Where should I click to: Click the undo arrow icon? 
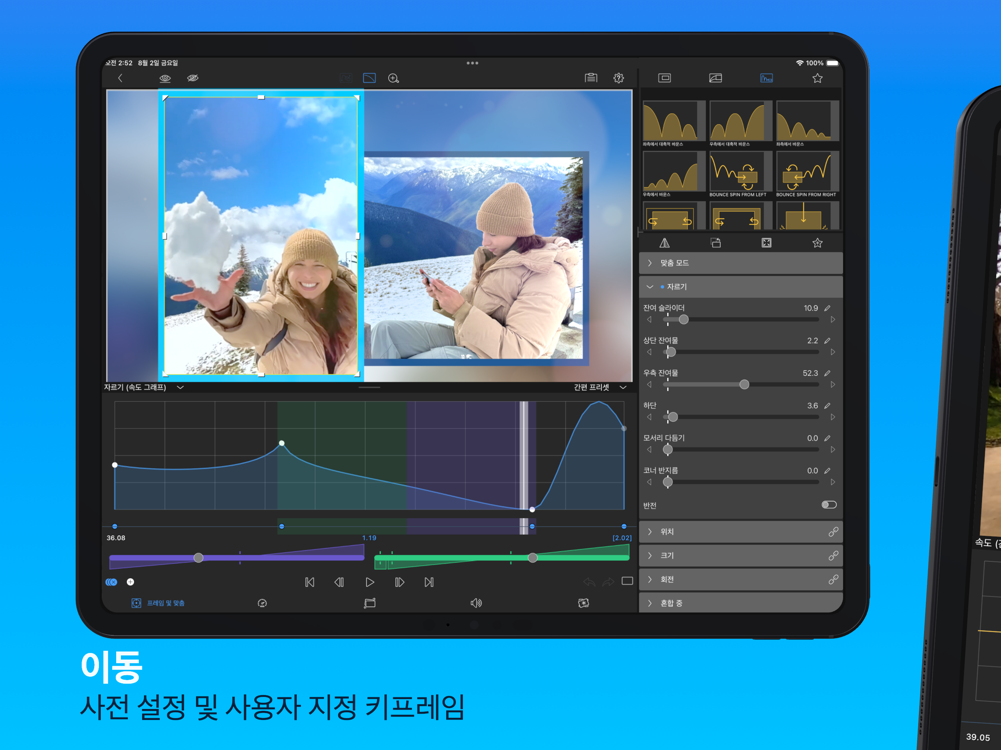(589, 582)
